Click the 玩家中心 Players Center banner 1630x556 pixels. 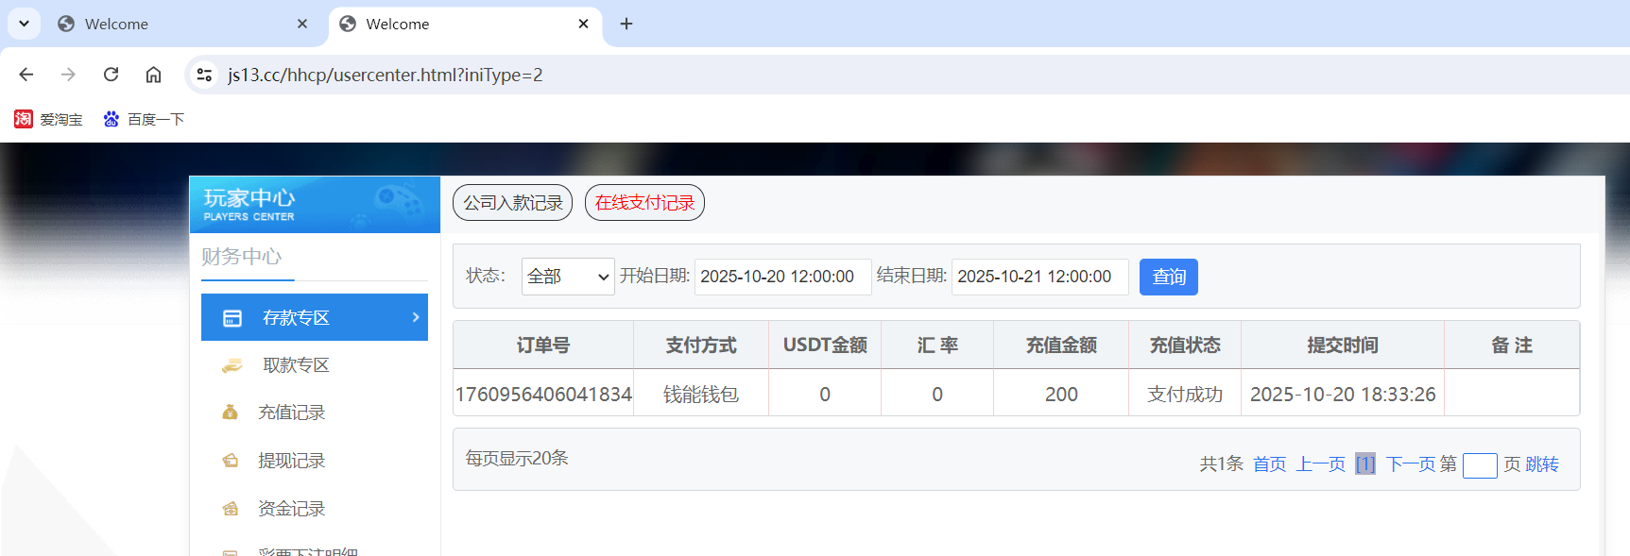315,204
